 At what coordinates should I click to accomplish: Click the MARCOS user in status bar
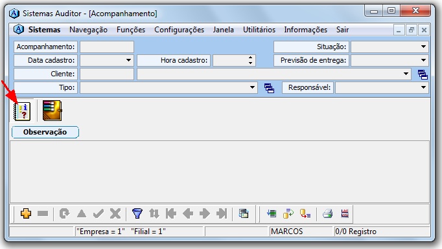(286, 232)
